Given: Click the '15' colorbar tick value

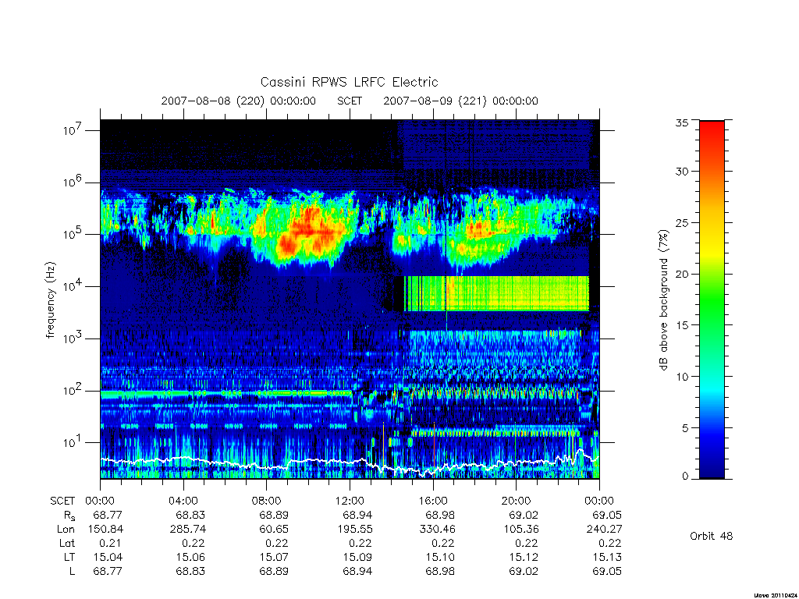Looking at the screenshot, I should coord(681,325).
